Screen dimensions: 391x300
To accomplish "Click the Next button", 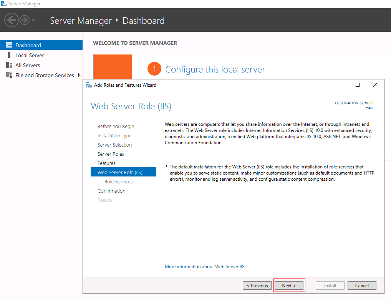I will [289, 285].
